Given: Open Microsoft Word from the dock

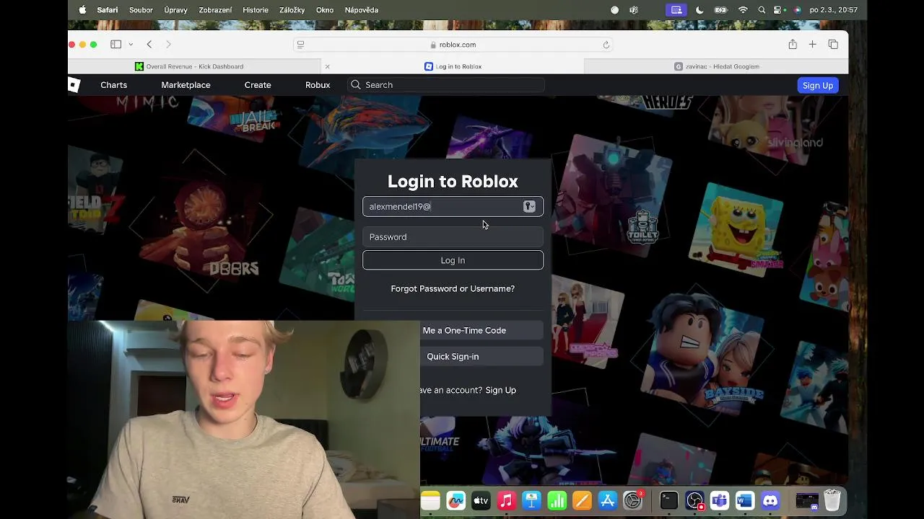Looking at the screenshot, I should 745,500.
